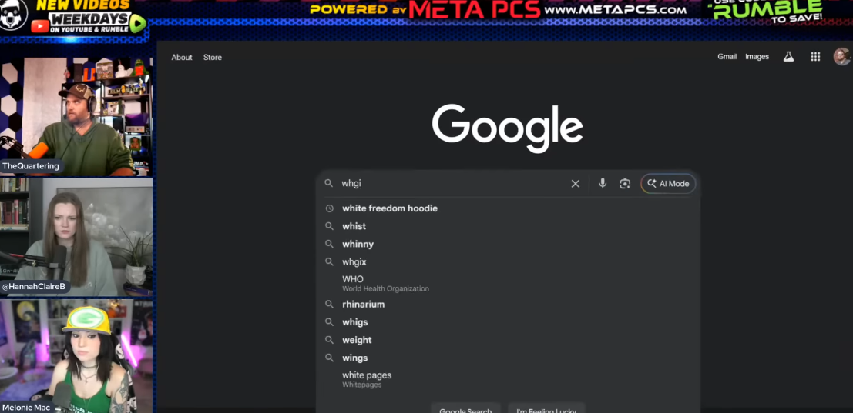
Task: Click TheQuartering webcam feed
Action: pyautogui.click(x=76, y=116)
